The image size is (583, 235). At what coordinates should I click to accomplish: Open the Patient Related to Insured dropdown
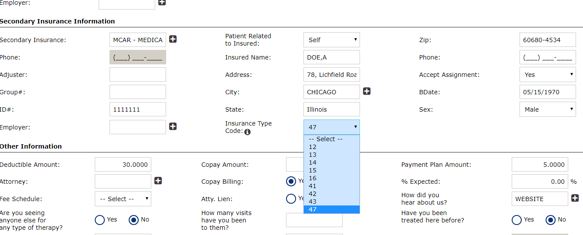click(331, 40)
